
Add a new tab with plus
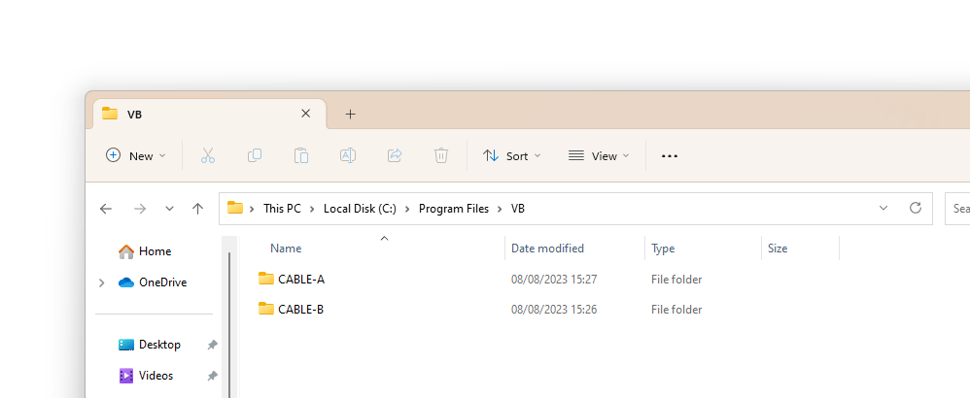pos(351,114)
